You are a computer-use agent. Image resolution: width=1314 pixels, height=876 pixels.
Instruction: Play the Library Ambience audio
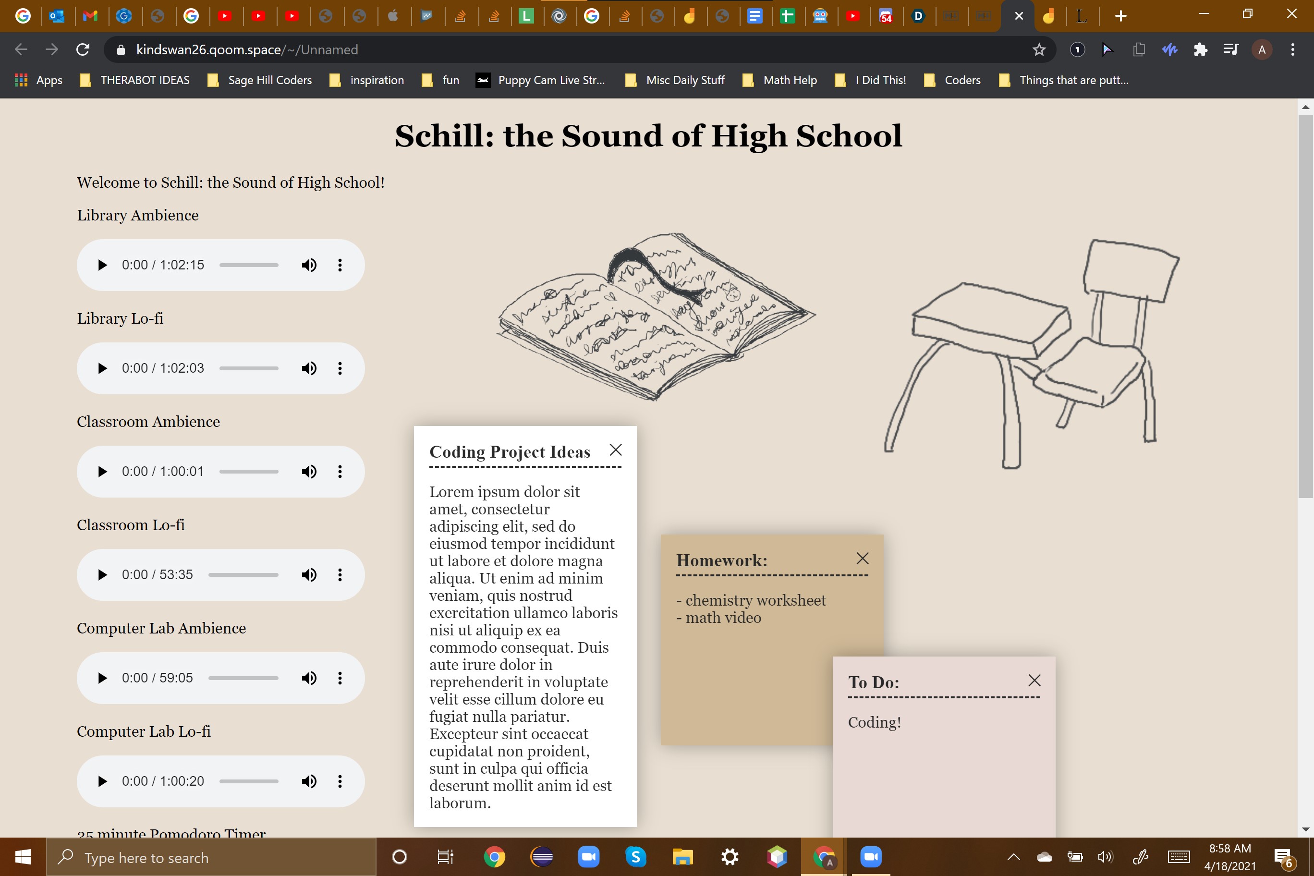(102, 265)
